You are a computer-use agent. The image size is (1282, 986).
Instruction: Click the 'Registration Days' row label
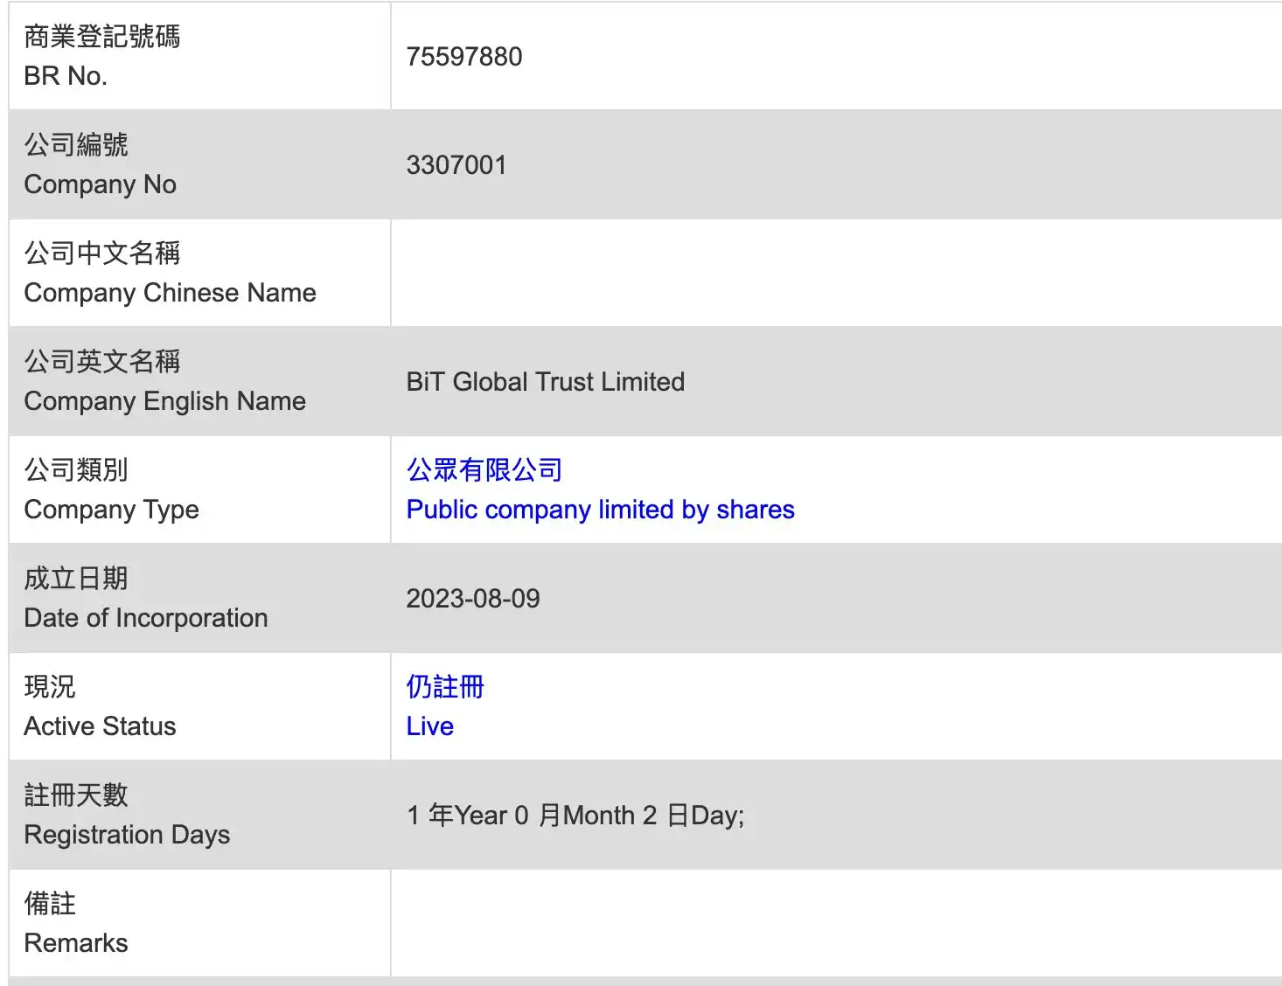click(x=127, y=835)
